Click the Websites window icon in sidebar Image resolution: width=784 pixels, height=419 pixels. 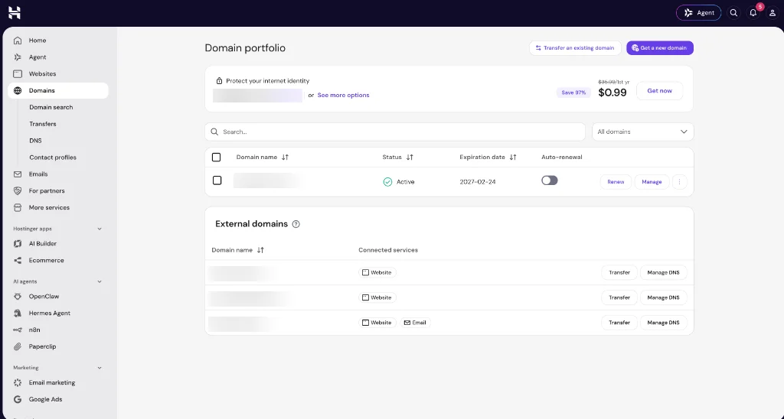(x=18, y=74)
